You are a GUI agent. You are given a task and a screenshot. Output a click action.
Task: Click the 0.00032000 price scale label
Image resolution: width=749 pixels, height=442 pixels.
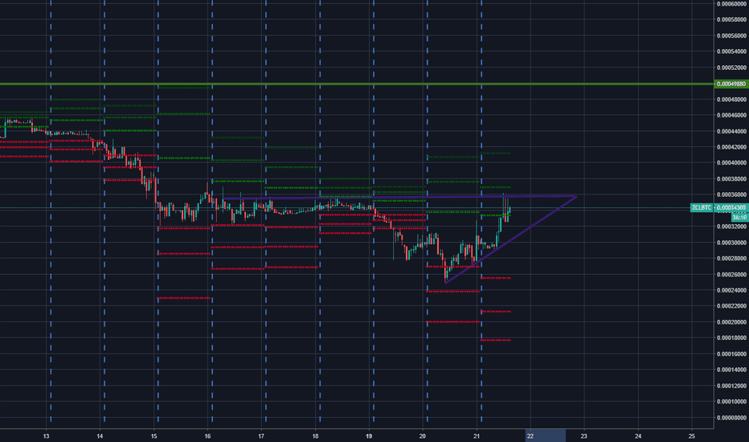[732, 227]
